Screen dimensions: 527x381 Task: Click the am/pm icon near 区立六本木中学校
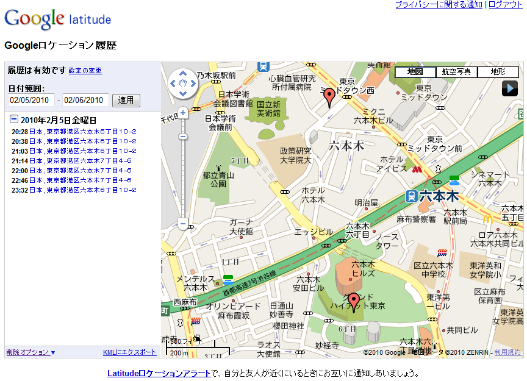click(442, 252)
